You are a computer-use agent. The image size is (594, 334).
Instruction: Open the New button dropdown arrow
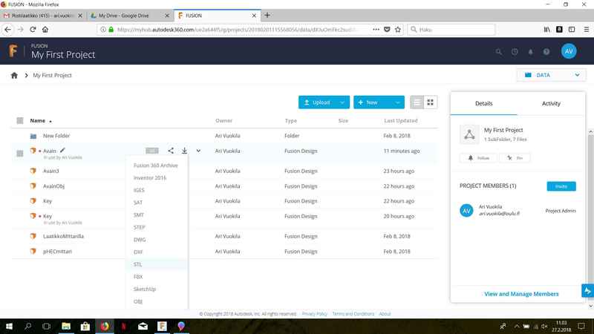[397, 102]
